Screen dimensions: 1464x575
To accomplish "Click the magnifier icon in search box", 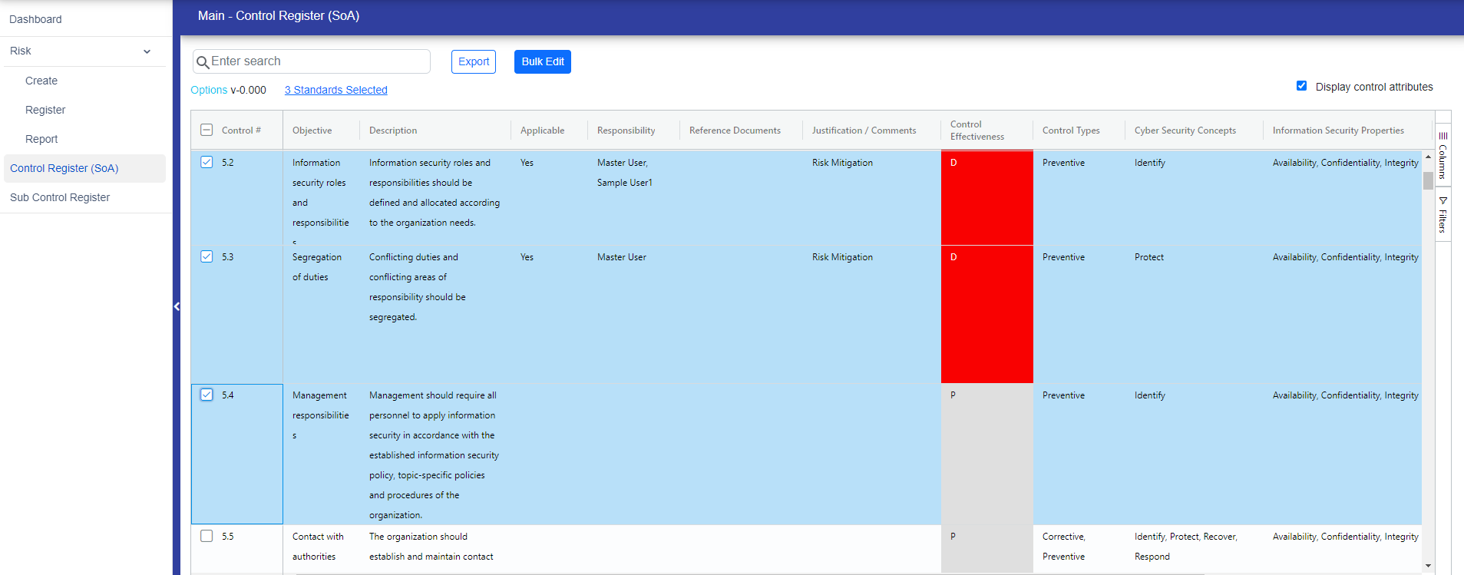I will pyautogui.click(x=203, y=62).
